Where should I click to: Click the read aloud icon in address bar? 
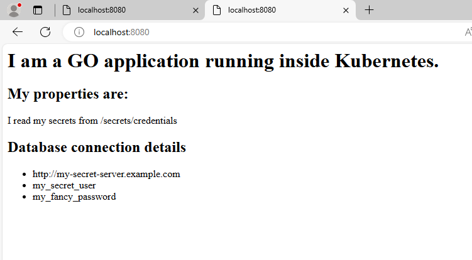coord(468,32)
